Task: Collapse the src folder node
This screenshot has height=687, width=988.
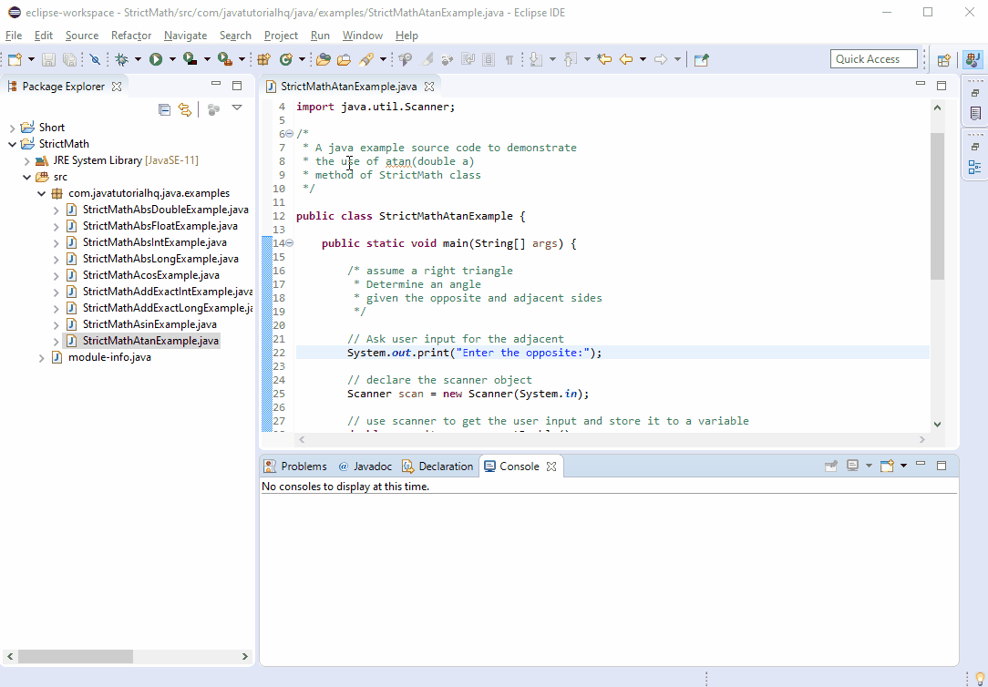Action: 26,178
